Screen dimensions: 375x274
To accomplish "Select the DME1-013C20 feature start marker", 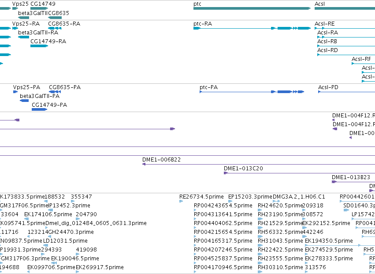I will tap(226, 173).
